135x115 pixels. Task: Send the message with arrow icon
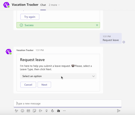119,111
